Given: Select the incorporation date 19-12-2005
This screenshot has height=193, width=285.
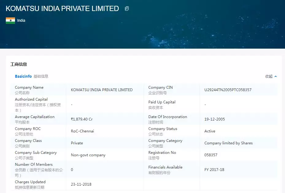Looking at the screenshot, I should [x=215, y=119].
